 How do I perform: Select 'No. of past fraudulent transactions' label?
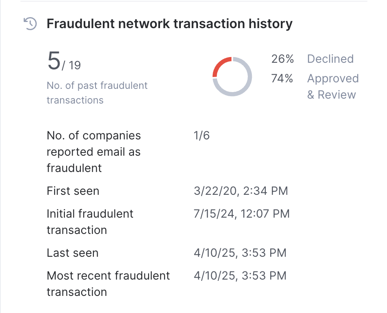click(97, 93)
